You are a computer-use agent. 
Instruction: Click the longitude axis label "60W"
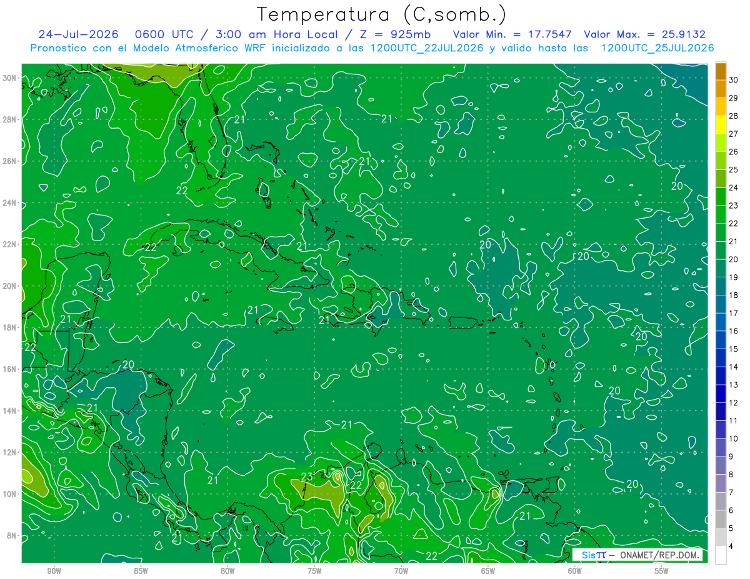tap(575, 571)
